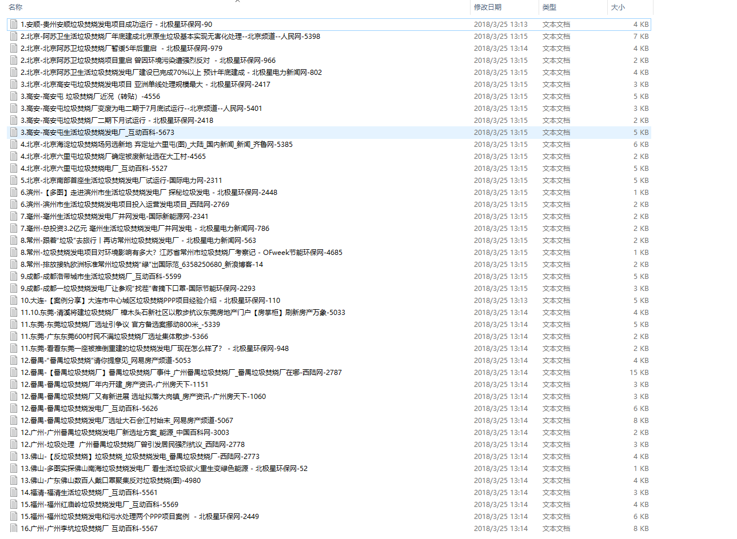Click the 7 KB size cell
The height and width of the screenshot is (539, 737).
641,36
